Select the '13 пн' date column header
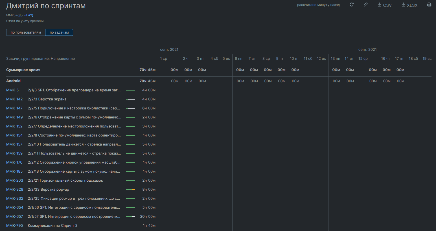 click(335, 59)
